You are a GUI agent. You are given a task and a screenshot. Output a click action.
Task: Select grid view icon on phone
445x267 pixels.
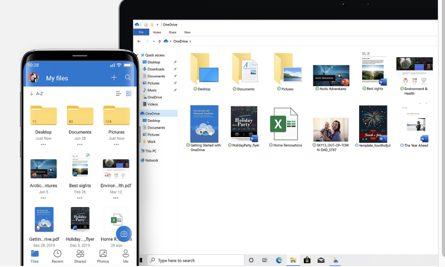coord(128,94)
